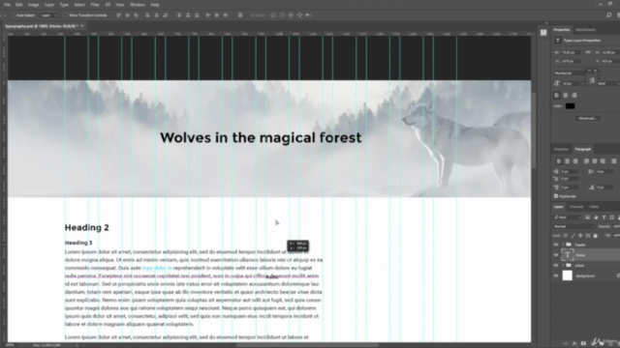Screen dimensions: 620x348
Task: Click the add space before paragraph field
Action: 570,188
